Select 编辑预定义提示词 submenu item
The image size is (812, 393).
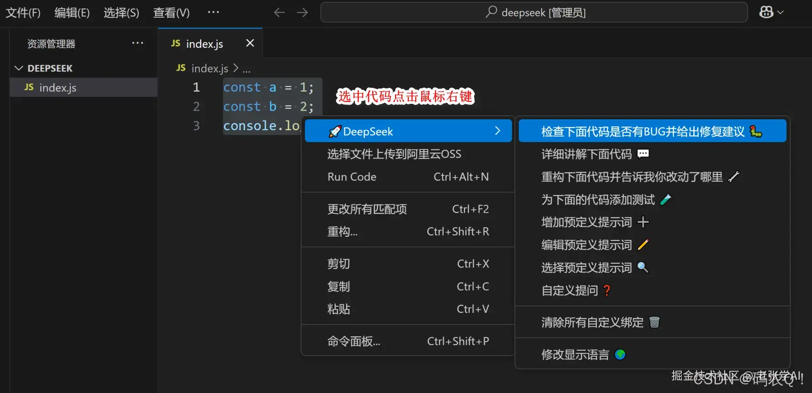point(652,245)
